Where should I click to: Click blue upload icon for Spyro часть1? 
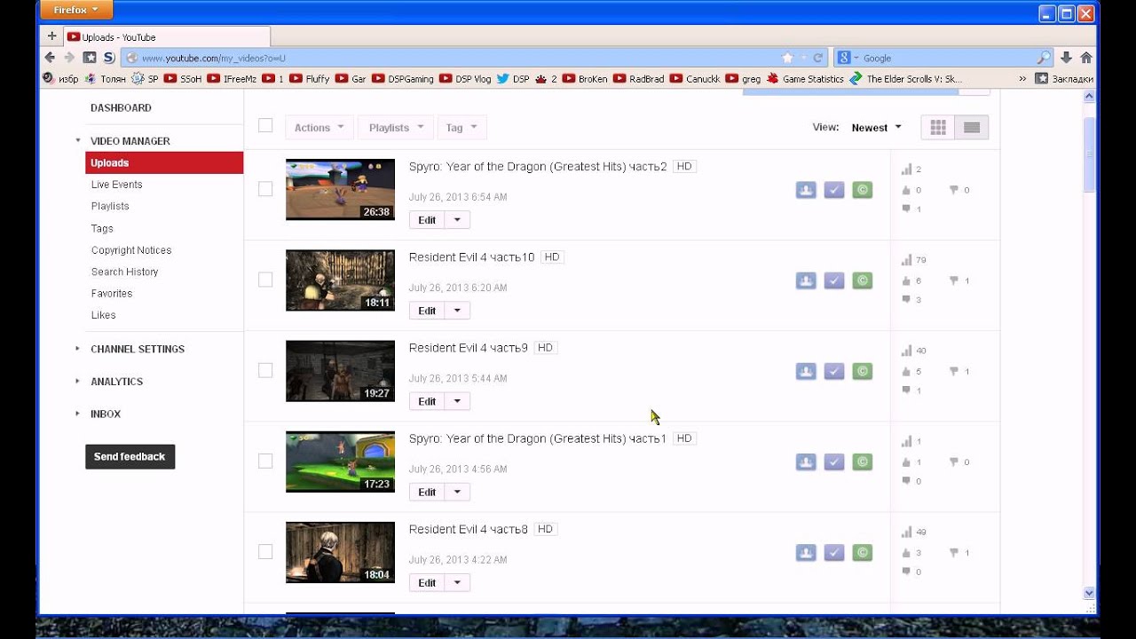pyautogui.click(x=806, y=462)
